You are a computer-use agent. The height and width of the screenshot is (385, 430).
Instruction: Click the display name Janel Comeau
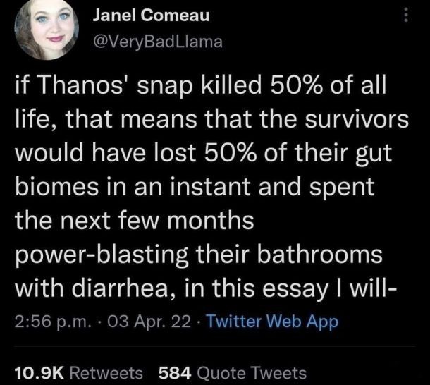point(151,16)
